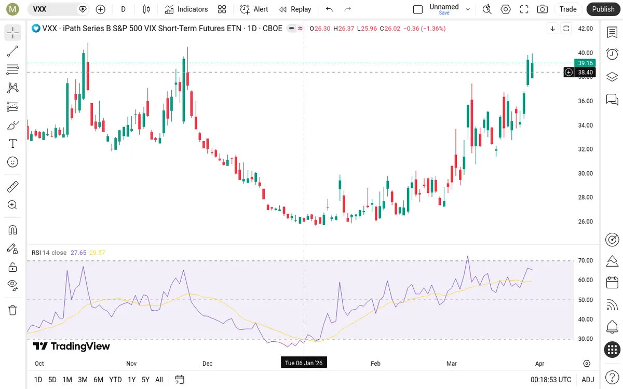The image size is (623, 389).
Task: Open the emoji icons tool
Action: pos(13,162)
